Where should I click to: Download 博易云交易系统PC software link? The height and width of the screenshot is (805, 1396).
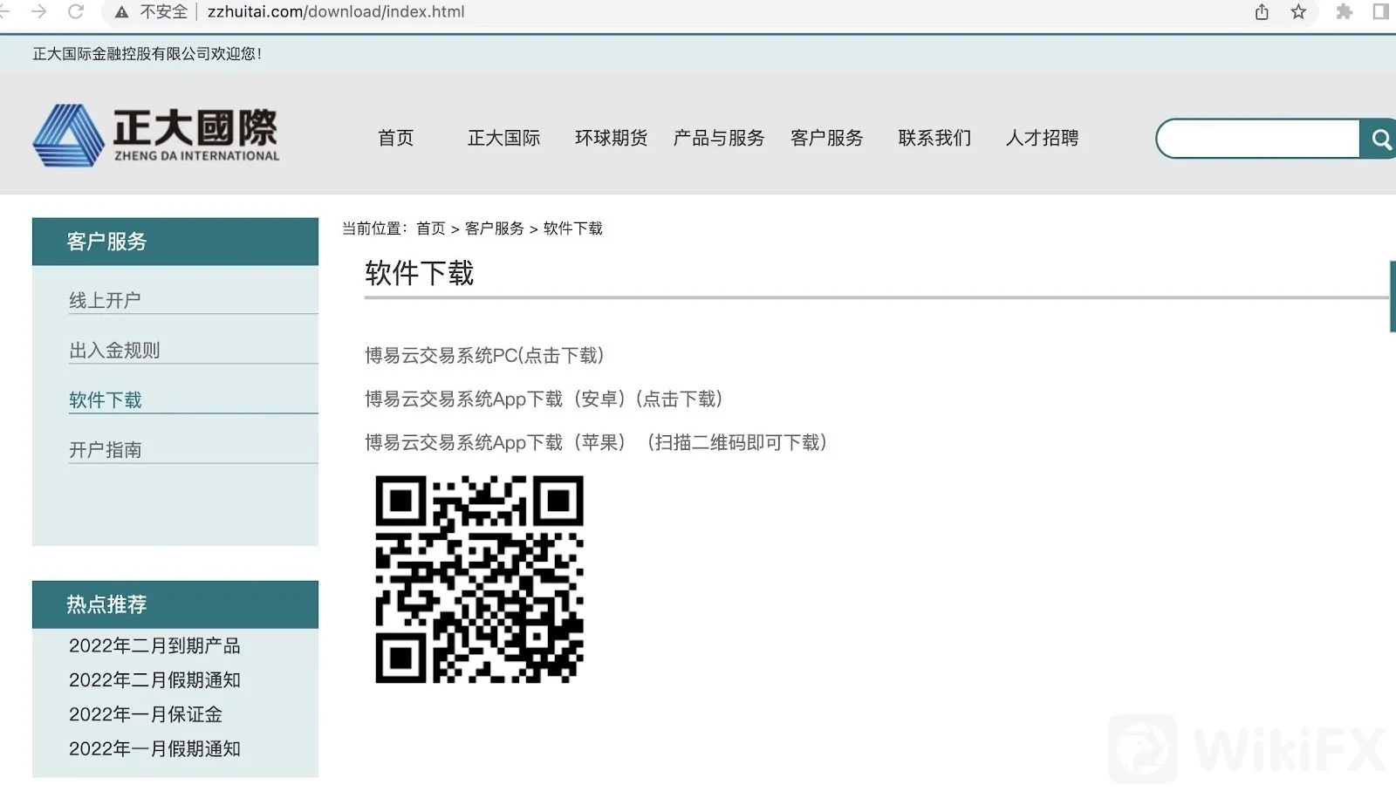[484, 355]
